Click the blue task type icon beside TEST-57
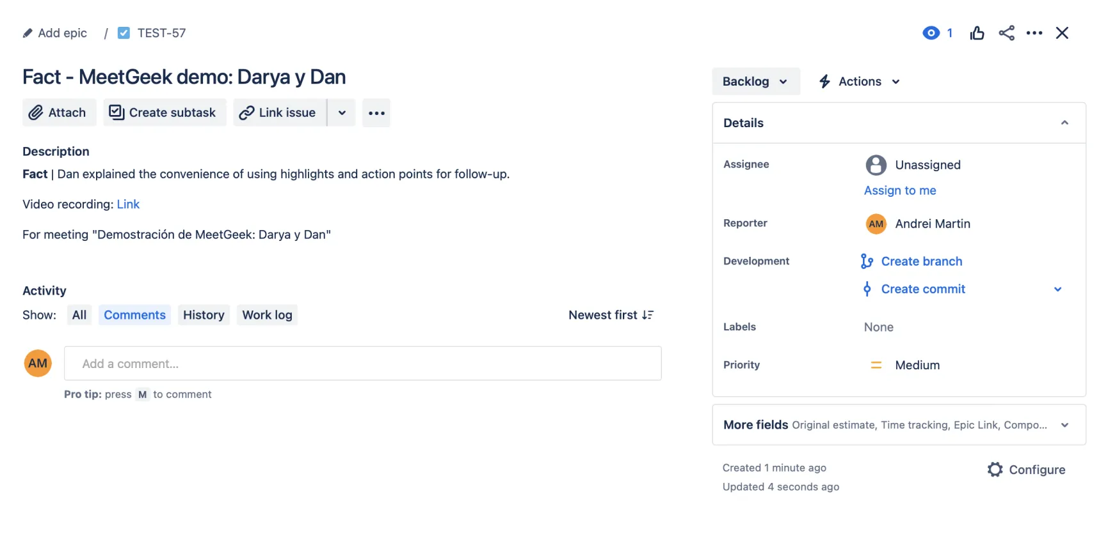The width and height of the screenshot is (1101, 538). (124, 33)
